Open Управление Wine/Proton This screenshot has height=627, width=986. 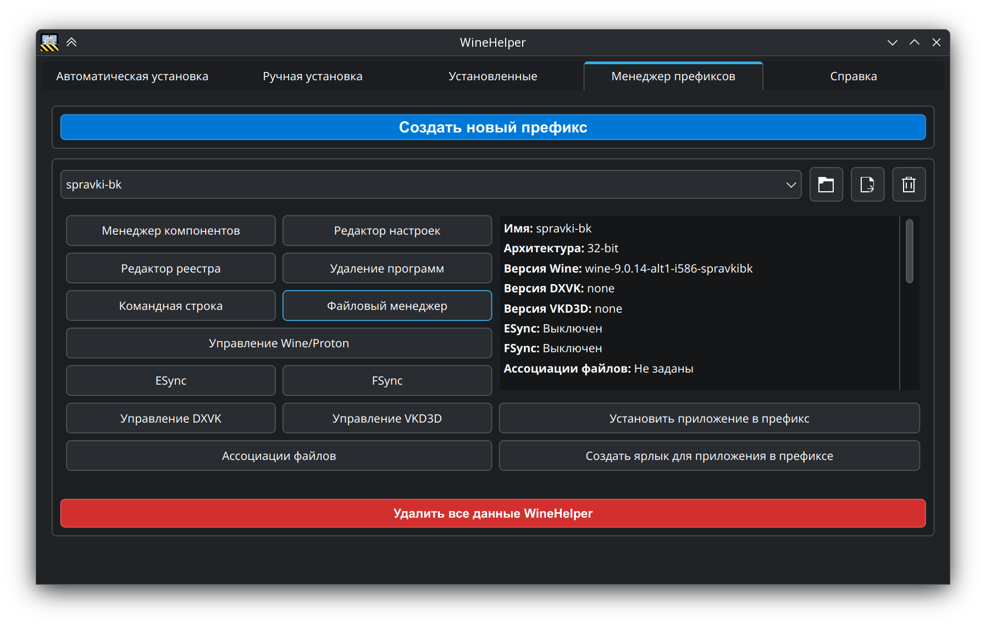(x=279, y=343)
